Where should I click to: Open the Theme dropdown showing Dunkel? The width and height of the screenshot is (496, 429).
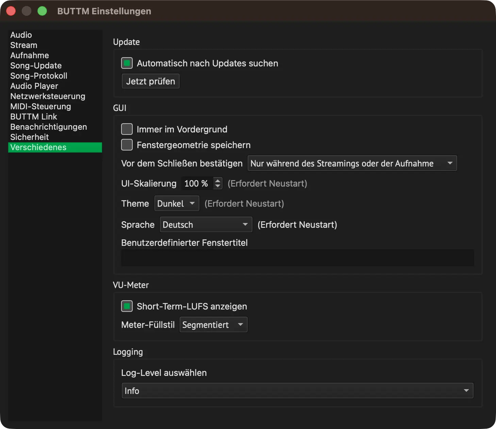point(177,204)
